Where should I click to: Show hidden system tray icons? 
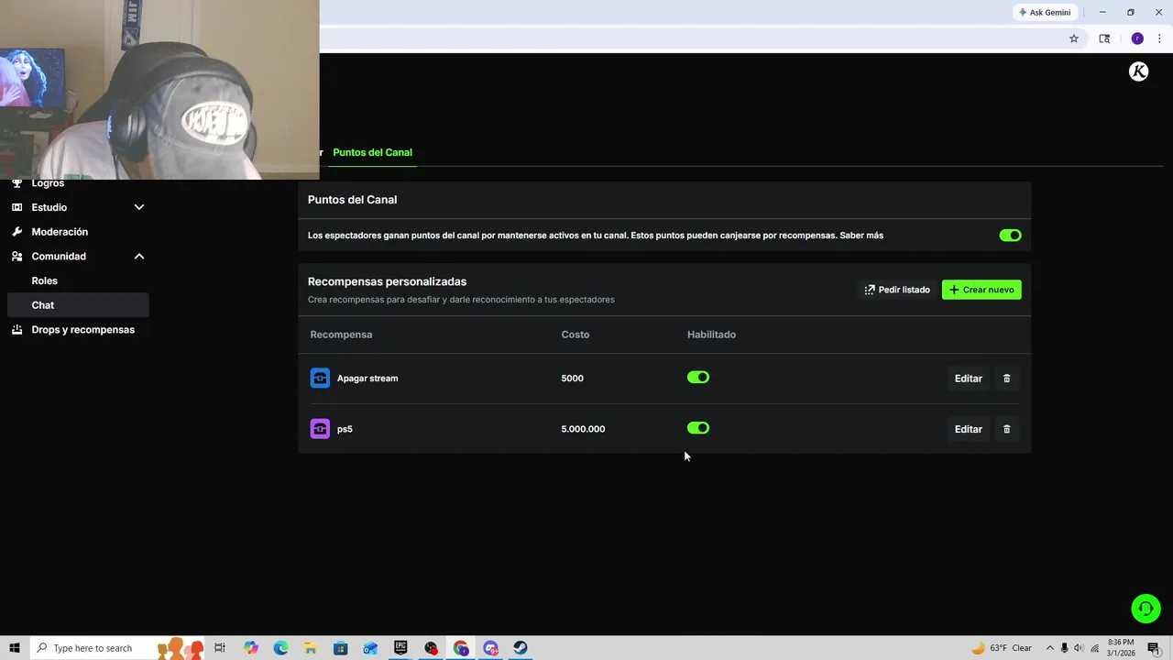[1050, 648]
